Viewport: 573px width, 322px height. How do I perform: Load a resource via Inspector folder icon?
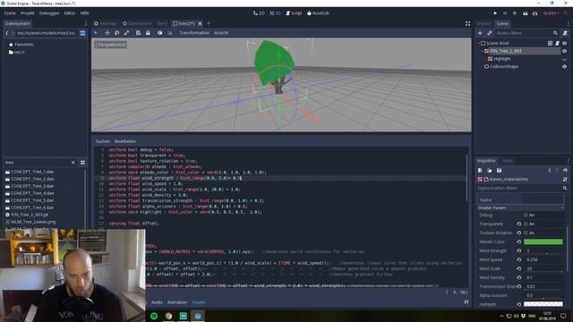click(490, 171)
